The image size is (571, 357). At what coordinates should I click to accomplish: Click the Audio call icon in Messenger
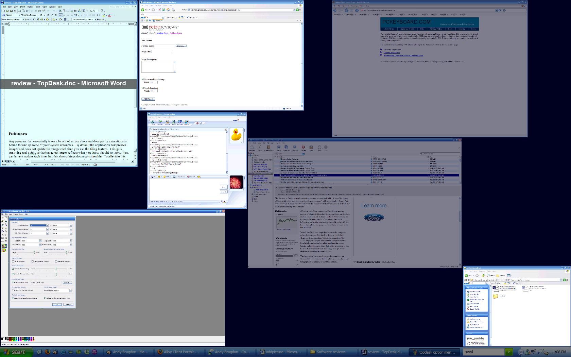[174, 122]
